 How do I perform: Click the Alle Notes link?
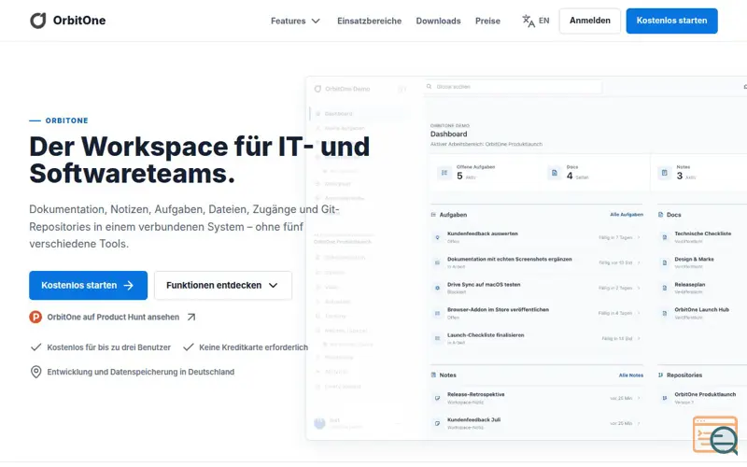point(631,375)
